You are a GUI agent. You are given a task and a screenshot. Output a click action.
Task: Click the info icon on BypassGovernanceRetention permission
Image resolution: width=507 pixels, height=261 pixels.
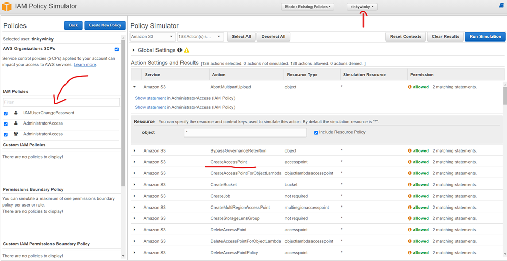pos(410,150)
